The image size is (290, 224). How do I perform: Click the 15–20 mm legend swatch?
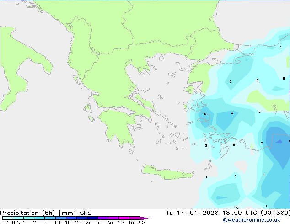71,218
